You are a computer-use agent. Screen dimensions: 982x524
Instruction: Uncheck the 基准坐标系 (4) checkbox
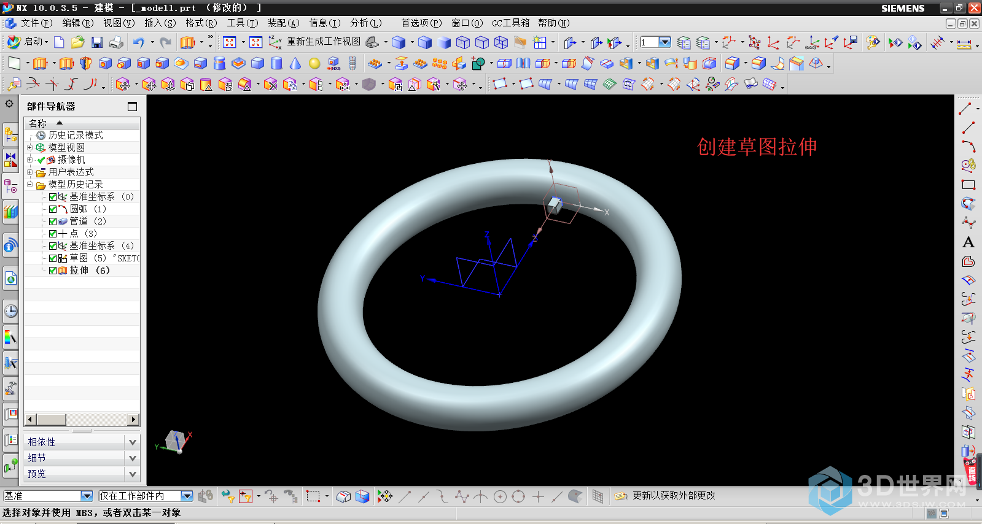pos(53,246)
